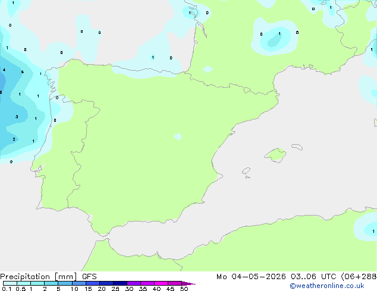Image resolution: width=377 pixels, height=291 pixels.
Task: Click the '4' precipitation value over the Atlantic
Action: tap(4, 70)
